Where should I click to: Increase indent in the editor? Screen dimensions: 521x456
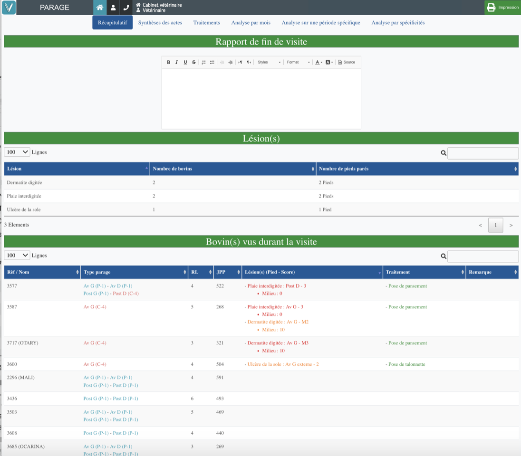(x=230, y=62)
